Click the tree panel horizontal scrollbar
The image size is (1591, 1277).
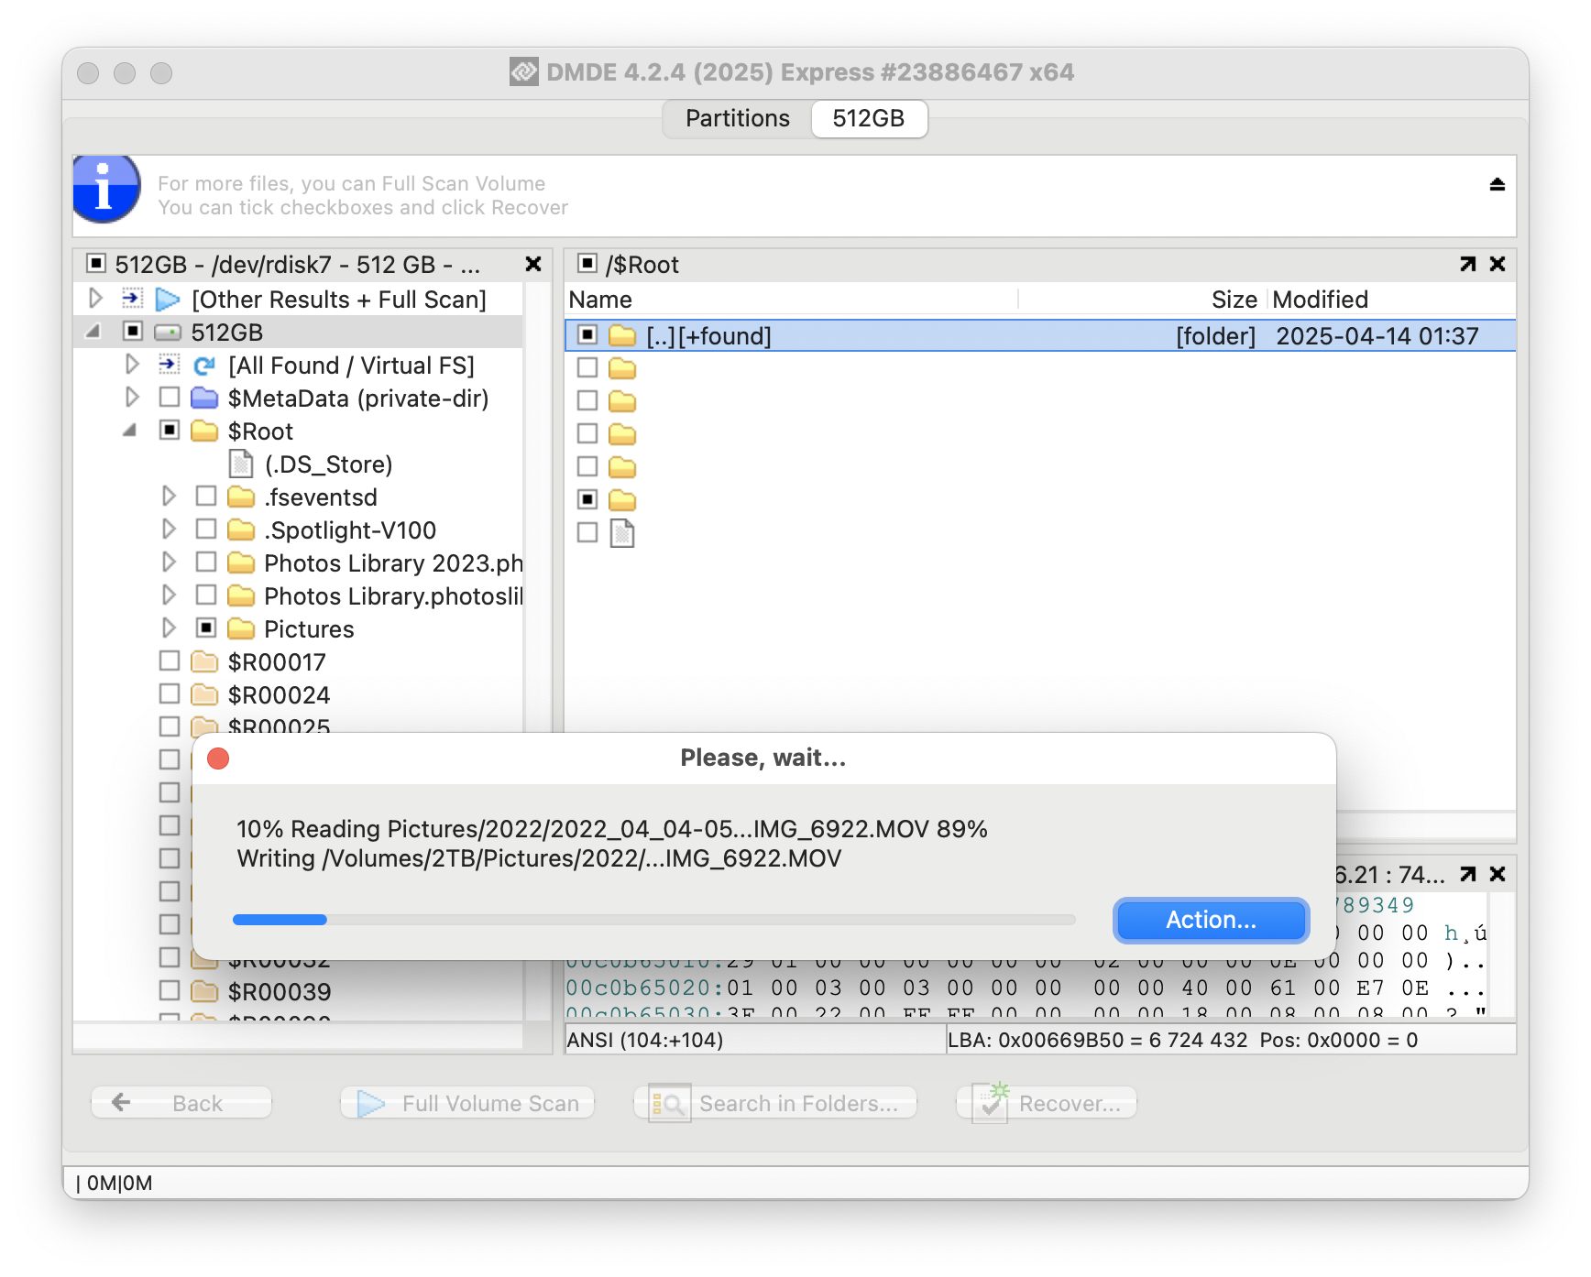[x=299, y=1036]
